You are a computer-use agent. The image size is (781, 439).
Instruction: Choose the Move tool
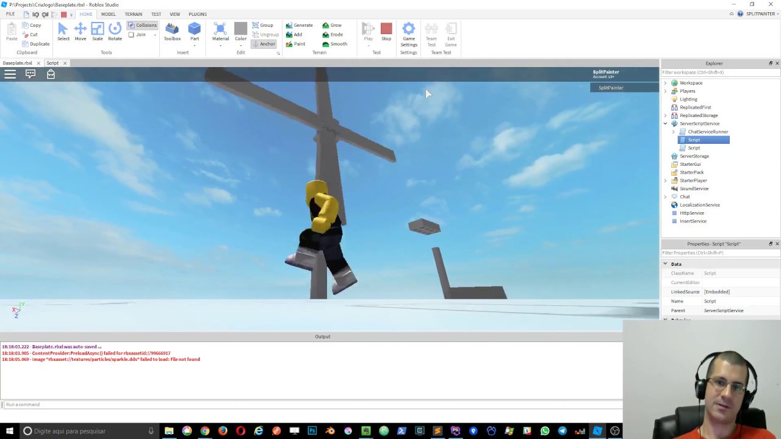tap(80, 32)
